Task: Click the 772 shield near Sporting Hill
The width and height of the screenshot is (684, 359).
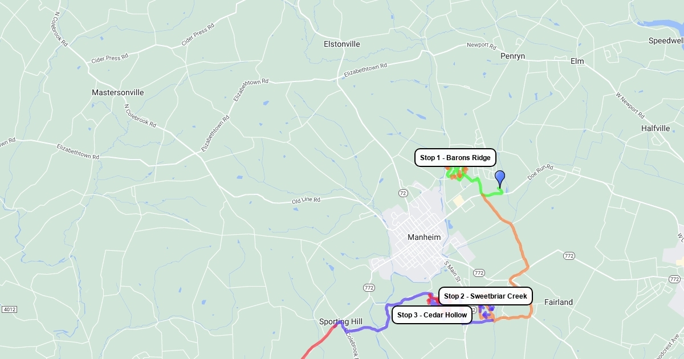Action: 369,288
